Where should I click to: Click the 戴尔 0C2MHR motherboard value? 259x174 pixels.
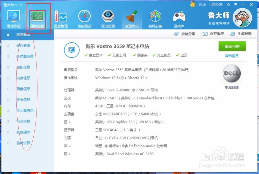tap(156, 98)
